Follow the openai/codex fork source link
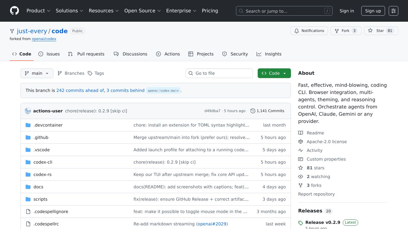Viewport: 408px width, 229px height. point(44,39)
